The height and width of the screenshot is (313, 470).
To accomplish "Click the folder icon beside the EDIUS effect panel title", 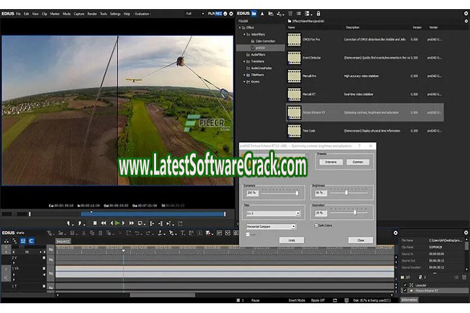I will [x=254, y=13].
